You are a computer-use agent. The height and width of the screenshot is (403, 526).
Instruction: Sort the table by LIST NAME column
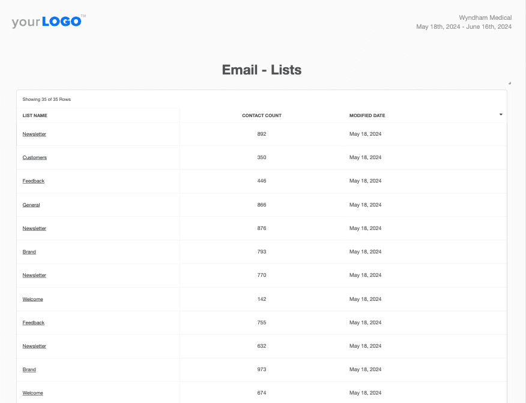[34, 115]
